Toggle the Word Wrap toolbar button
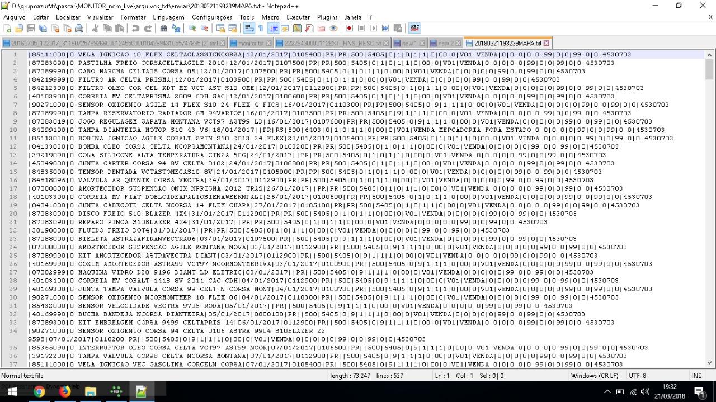The image size is (716, 402). pyautogui.click(x=249, y=29)
